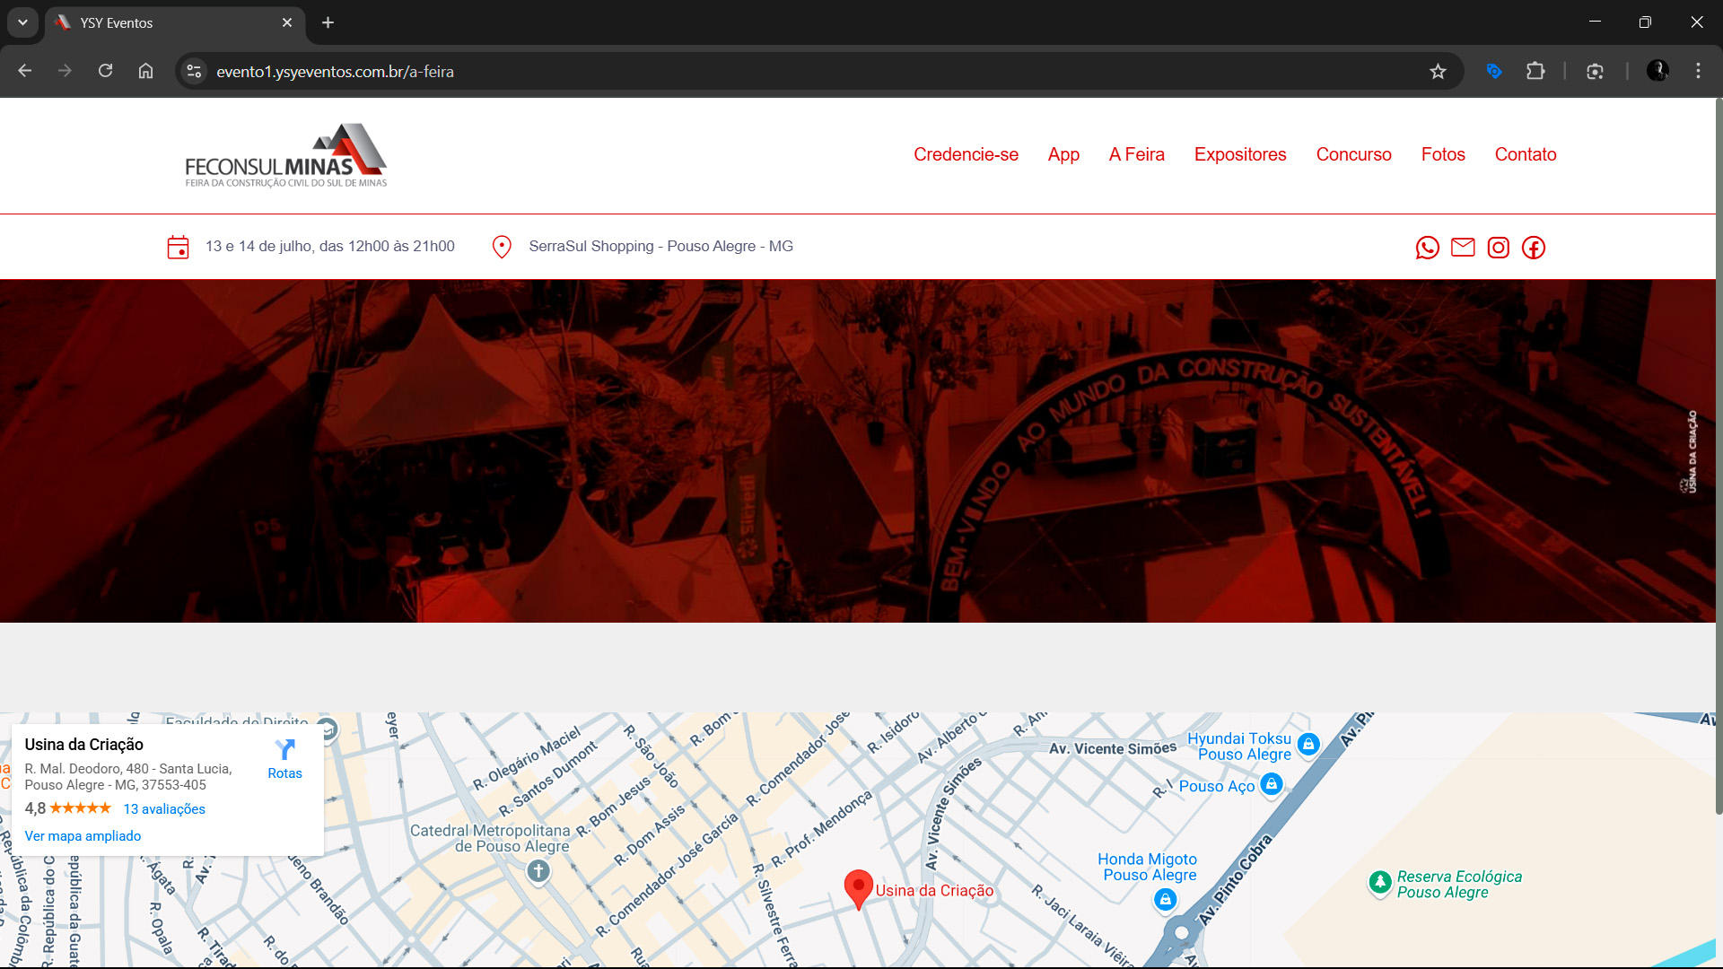
Task: Click the calendar icon next to event dates
Action: point(178,246)
